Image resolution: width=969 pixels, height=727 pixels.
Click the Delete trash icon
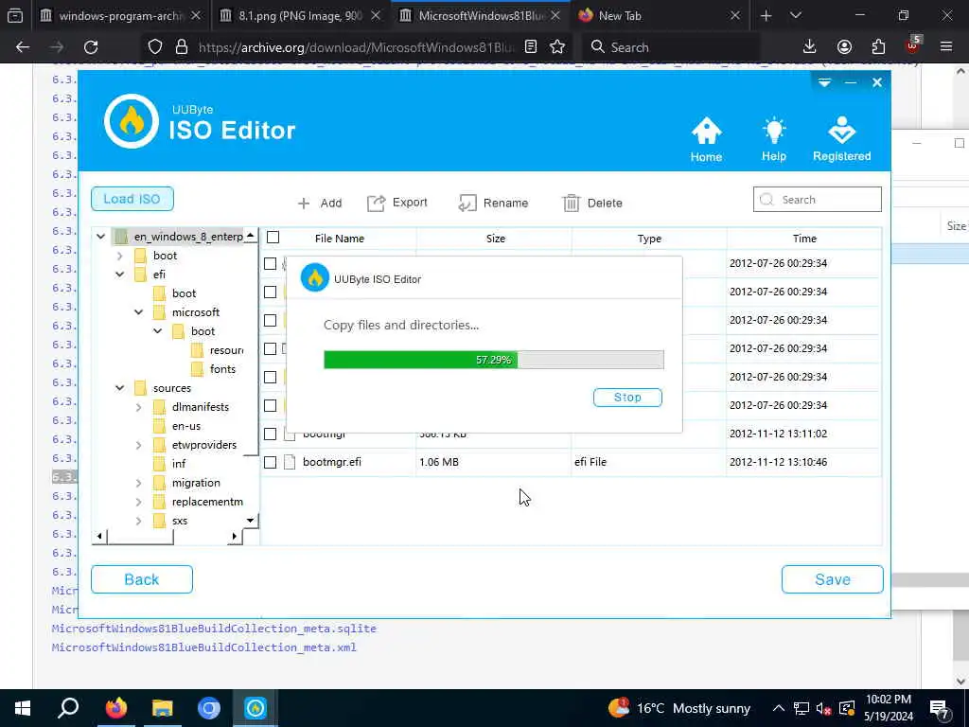571,203
